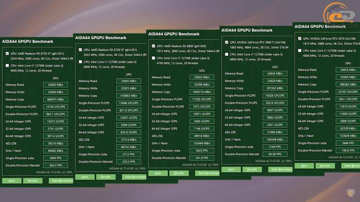This screenshot has height=202, width=360.
Task: Select 64-bit Integer IOPS value 2808 GIOPS
Action: [x=348, y=121]
